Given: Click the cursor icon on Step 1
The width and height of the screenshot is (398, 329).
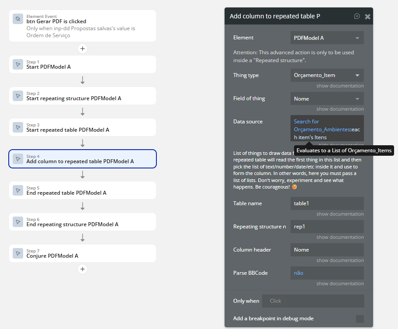Looking at the screenshot, I should click(18, 64).
